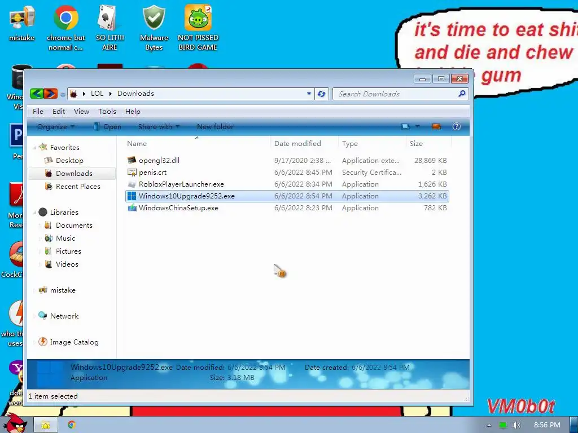Image resolution: width=578 pixels, height=433 pixels.
Task: Open the view options dropdown arrow
Action: (x=417, y=127)
